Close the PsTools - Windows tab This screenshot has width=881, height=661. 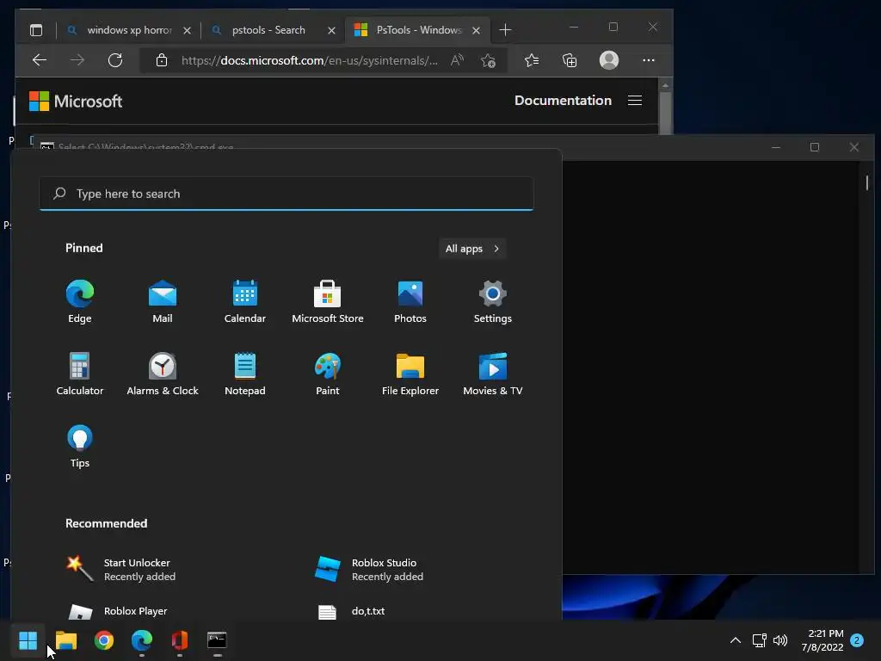point(476,30)
